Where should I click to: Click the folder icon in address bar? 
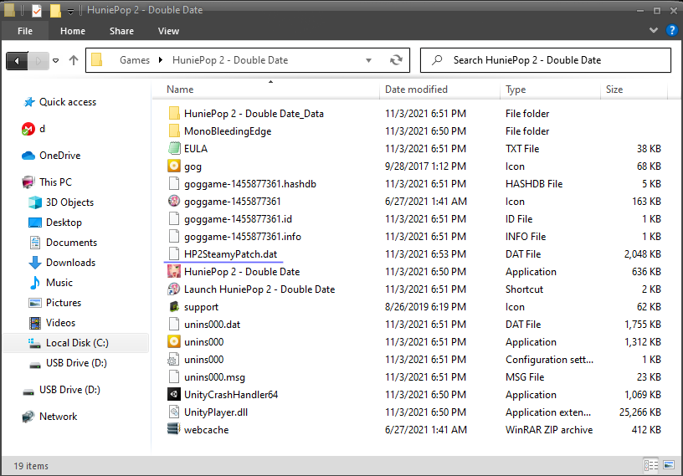click(97, 59)
